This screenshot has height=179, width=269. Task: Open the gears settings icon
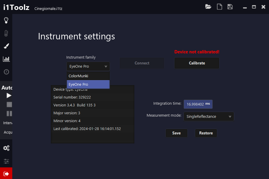tap(6, 148)
